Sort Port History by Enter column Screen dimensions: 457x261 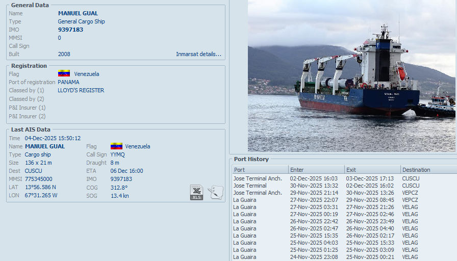pyautogui.click(x=316, y=170)
